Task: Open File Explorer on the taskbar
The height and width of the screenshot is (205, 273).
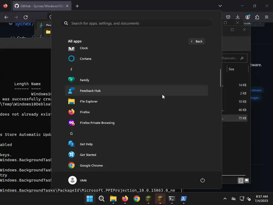Action: click(113, 199)
